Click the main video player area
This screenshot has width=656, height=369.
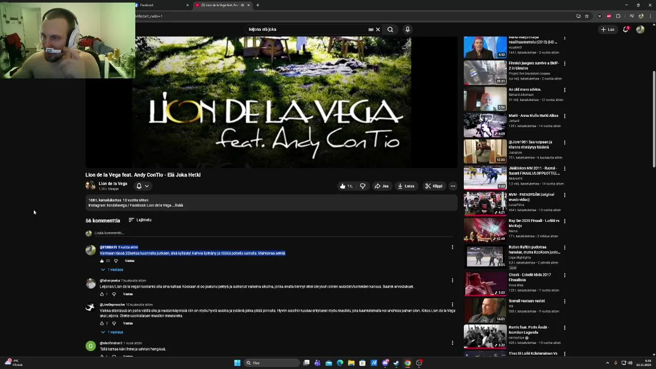(271, 101)
